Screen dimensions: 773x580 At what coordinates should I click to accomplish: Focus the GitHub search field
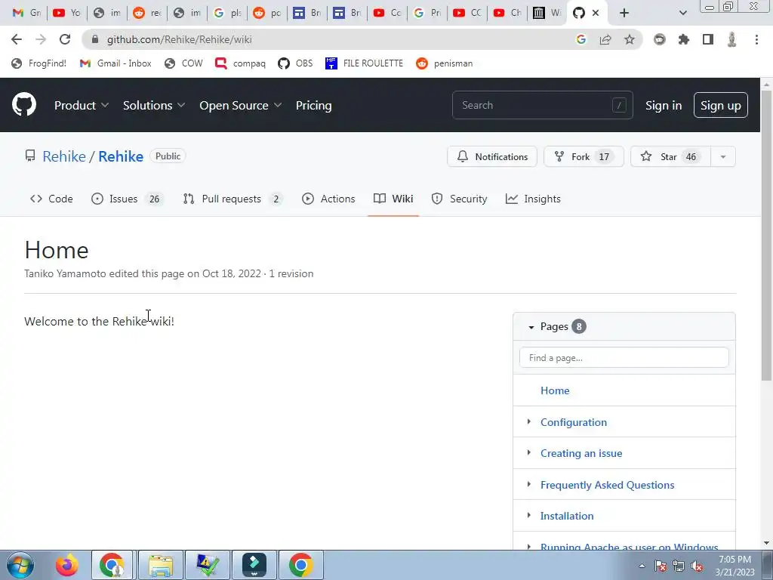542,105
